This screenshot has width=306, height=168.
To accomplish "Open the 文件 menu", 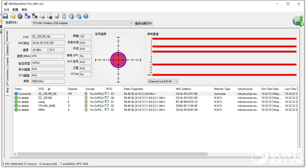I will [x=7, y=10].
